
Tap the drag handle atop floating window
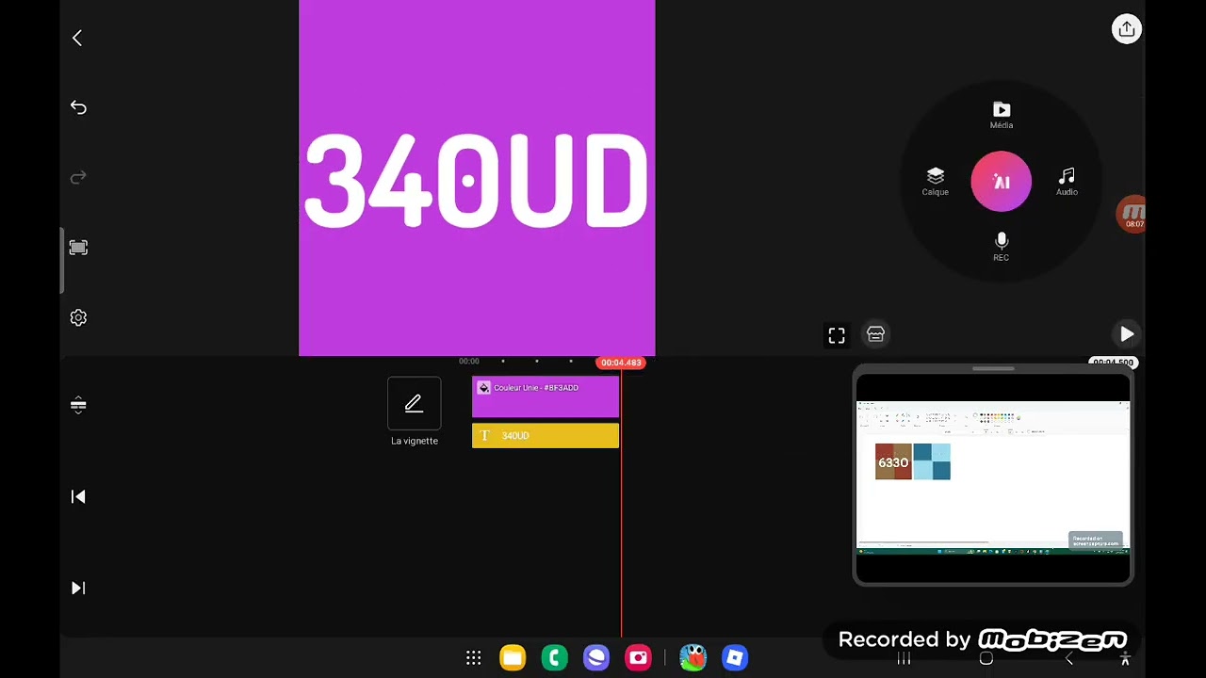993,369
